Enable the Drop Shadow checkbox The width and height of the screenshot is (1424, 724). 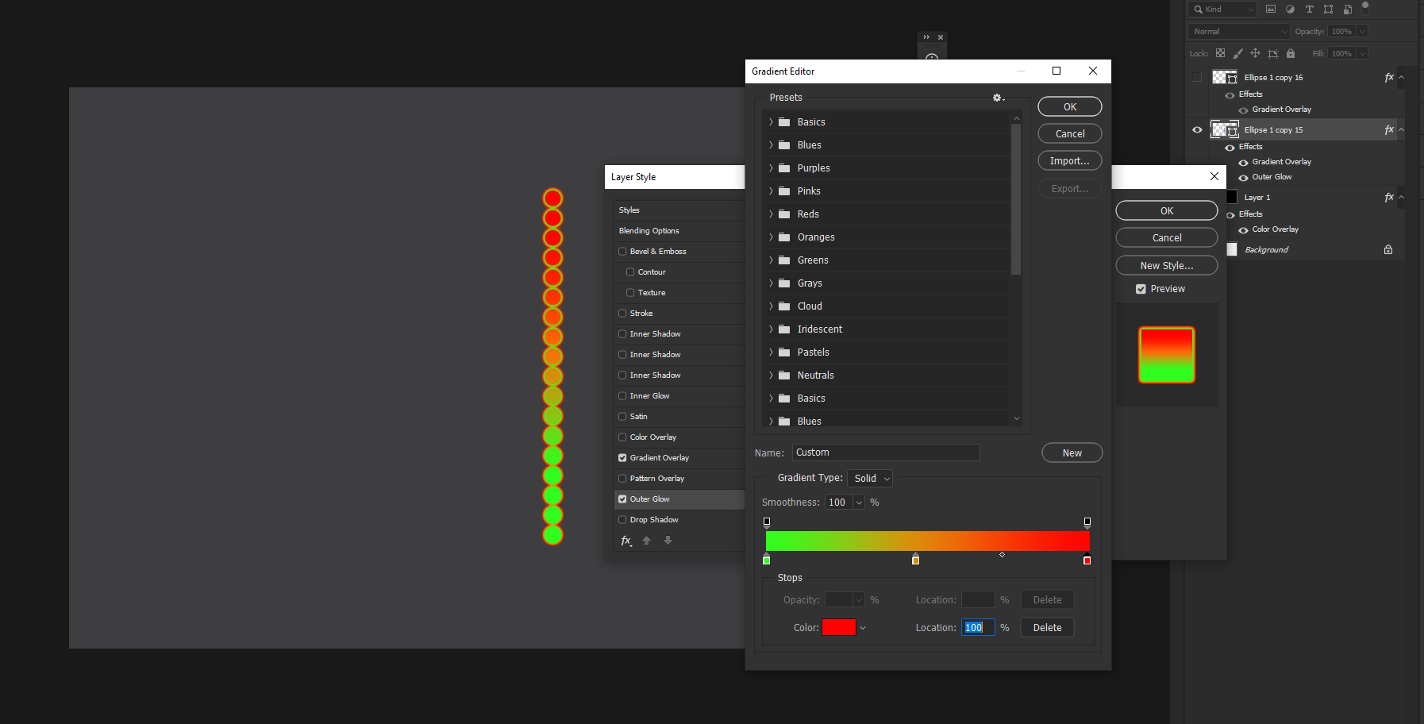point(623,519)
